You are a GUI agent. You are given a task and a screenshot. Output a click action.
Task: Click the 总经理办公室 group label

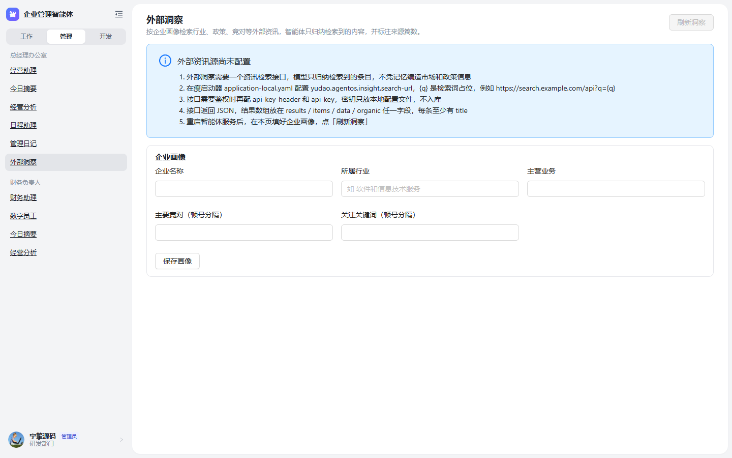(28, 55)
